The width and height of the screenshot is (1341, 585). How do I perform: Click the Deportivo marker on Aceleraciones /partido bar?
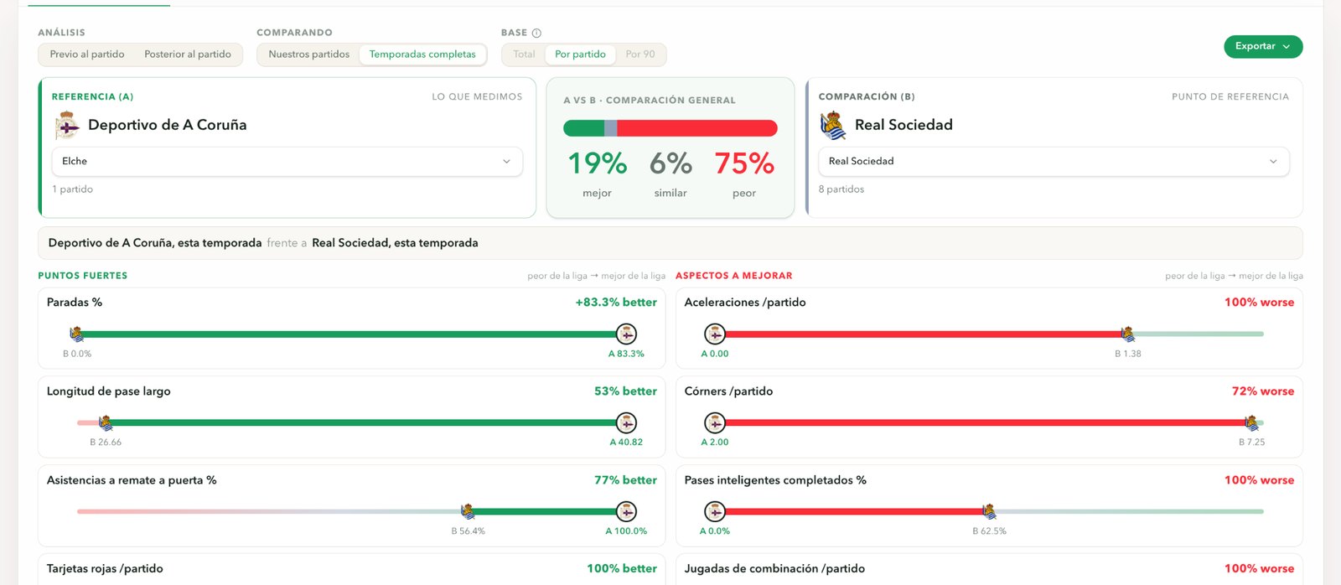pyautogui.click(x=715, y=334)
